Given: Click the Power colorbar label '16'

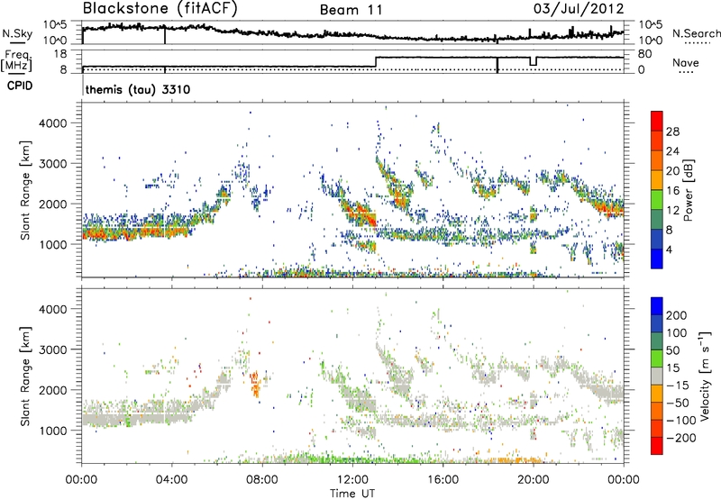Looking at the screenshot, I should click(672, 191).
